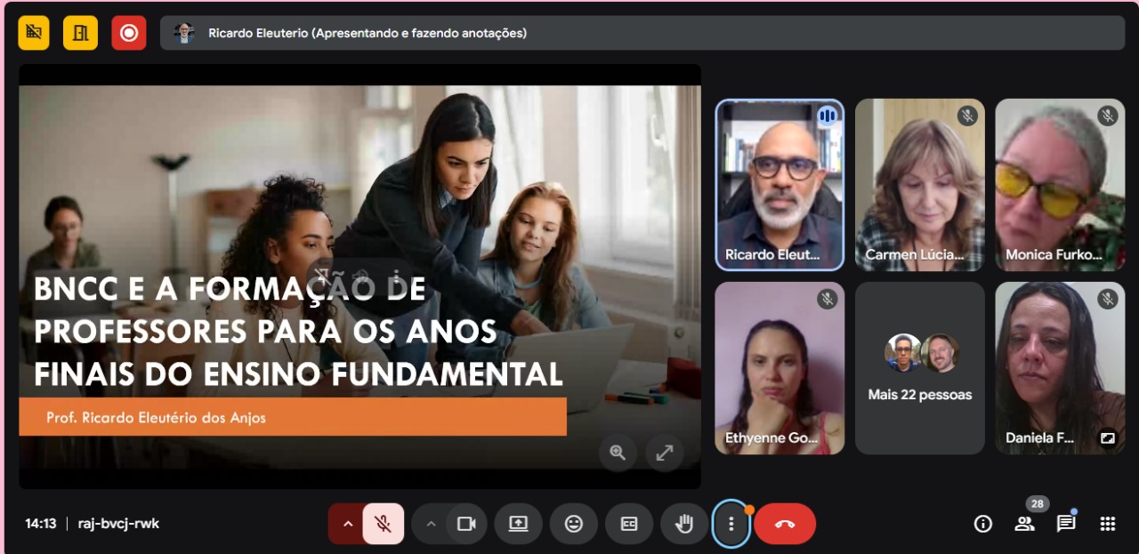1139x554 pixels.
Task: Expand video settings arrow beside camera
Action: [x=431, y=524]
